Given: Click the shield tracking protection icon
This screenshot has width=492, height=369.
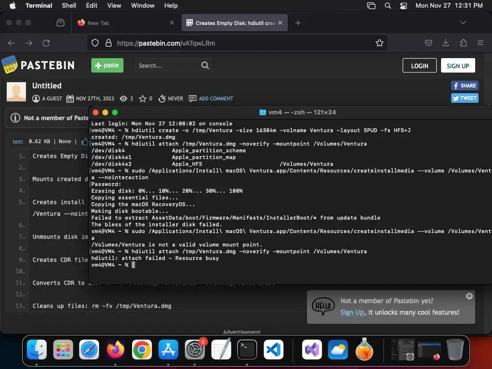Looking at the screenshot, I should click(95, 43).
